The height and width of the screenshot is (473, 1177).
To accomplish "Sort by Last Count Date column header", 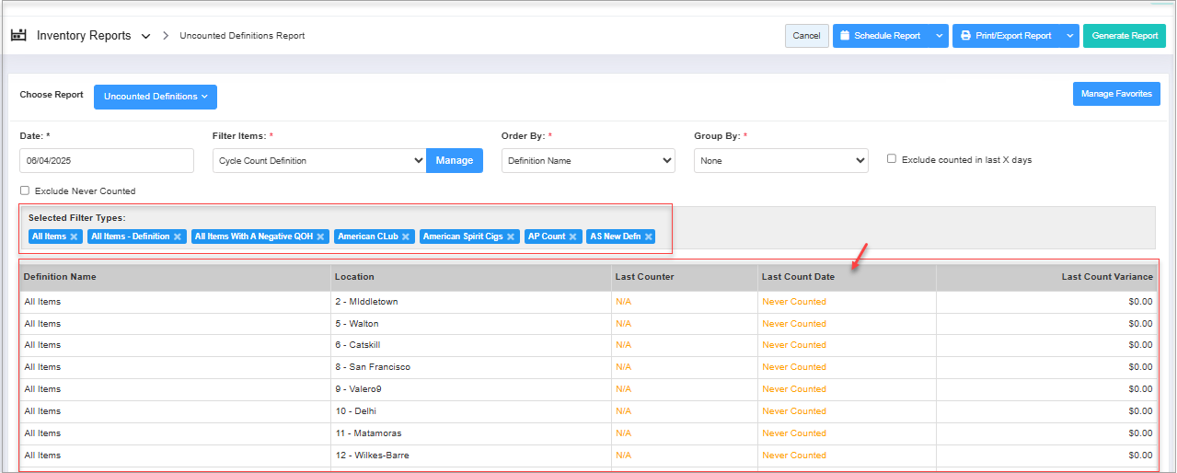I will [798, 277].
